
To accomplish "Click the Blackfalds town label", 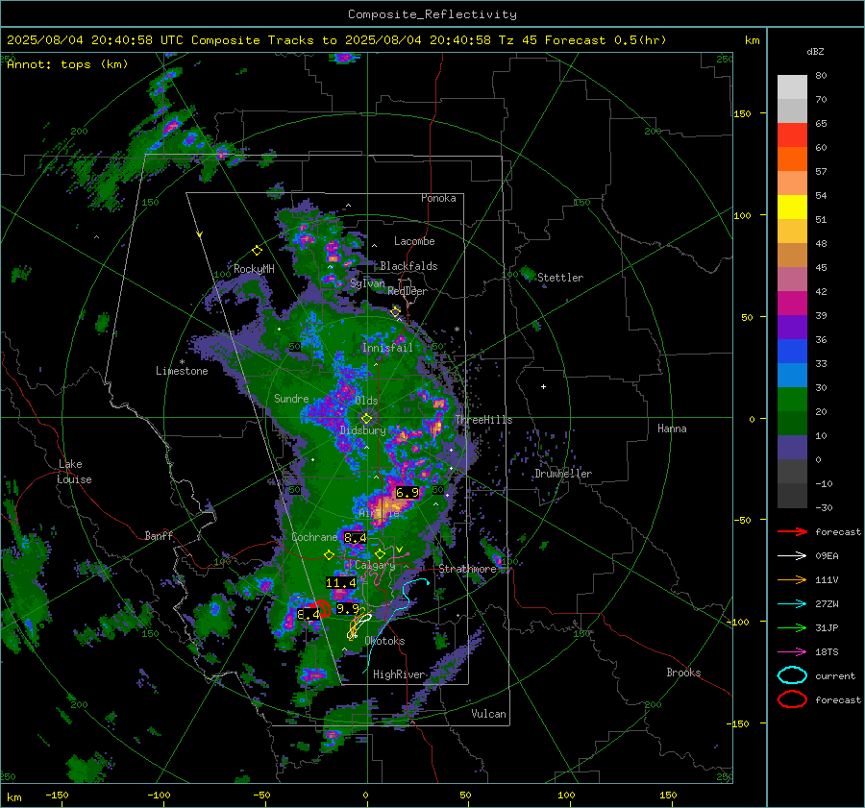I will (408, 266).
